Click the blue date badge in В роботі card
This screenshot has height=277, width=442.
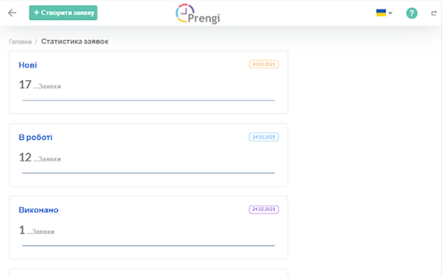point(264,137)
